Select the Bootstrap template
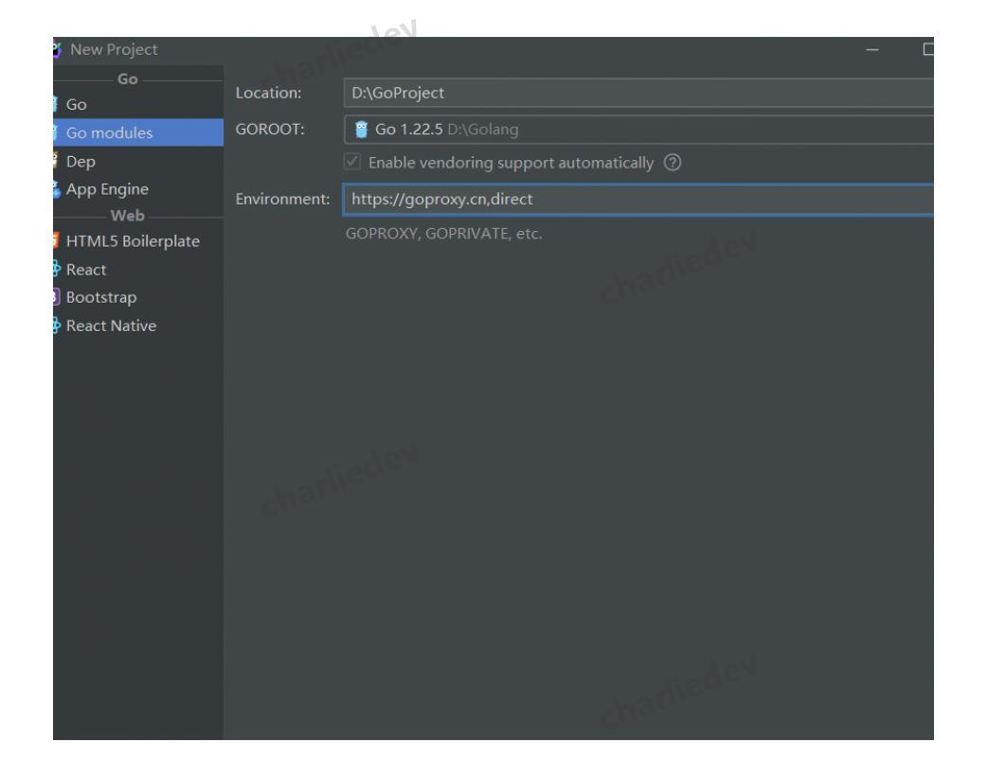The height and width of the screenshot is (777, 988). [x=138, y=297]
